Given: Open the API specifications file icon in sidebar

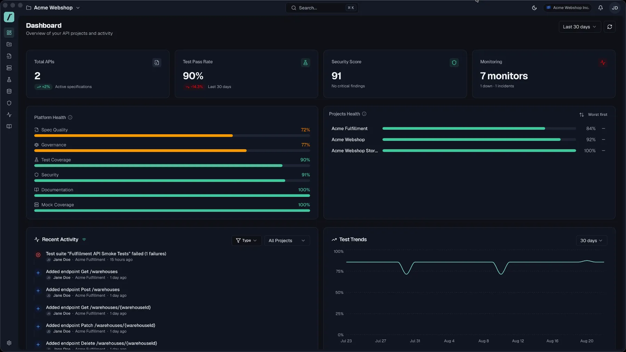Looking at the screenshot, I should point(9,56).
